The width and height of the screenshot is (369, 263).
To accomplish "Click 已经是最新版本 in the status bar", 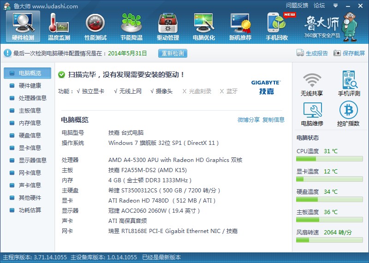I will 161,257.
